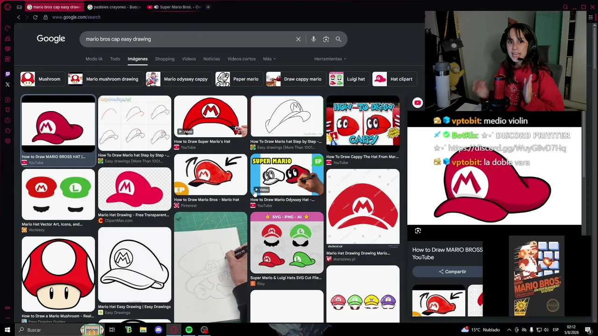Click the Compartir share button
Screen dimensions: 598x336
tap(452, 272)
